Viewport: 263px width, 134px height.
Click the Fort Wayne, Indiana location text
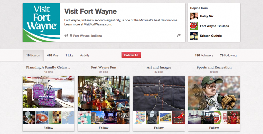tap(87, 36)
